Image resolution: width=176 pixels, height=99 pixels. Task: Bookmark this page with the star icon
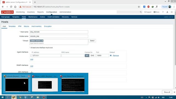(x=139, y=7)
